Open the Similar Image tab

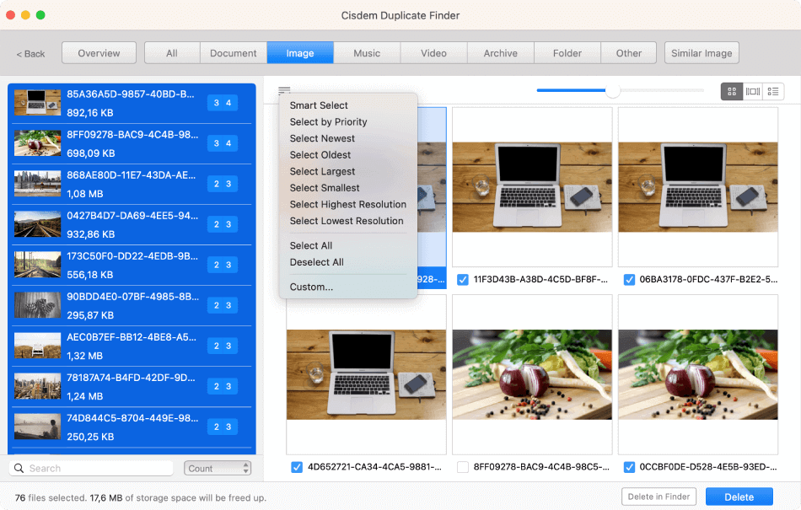tap(702, 52)
